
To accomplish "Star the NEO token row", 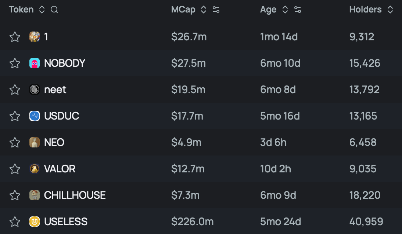I will pyautogui.click(x=15, y=142).
